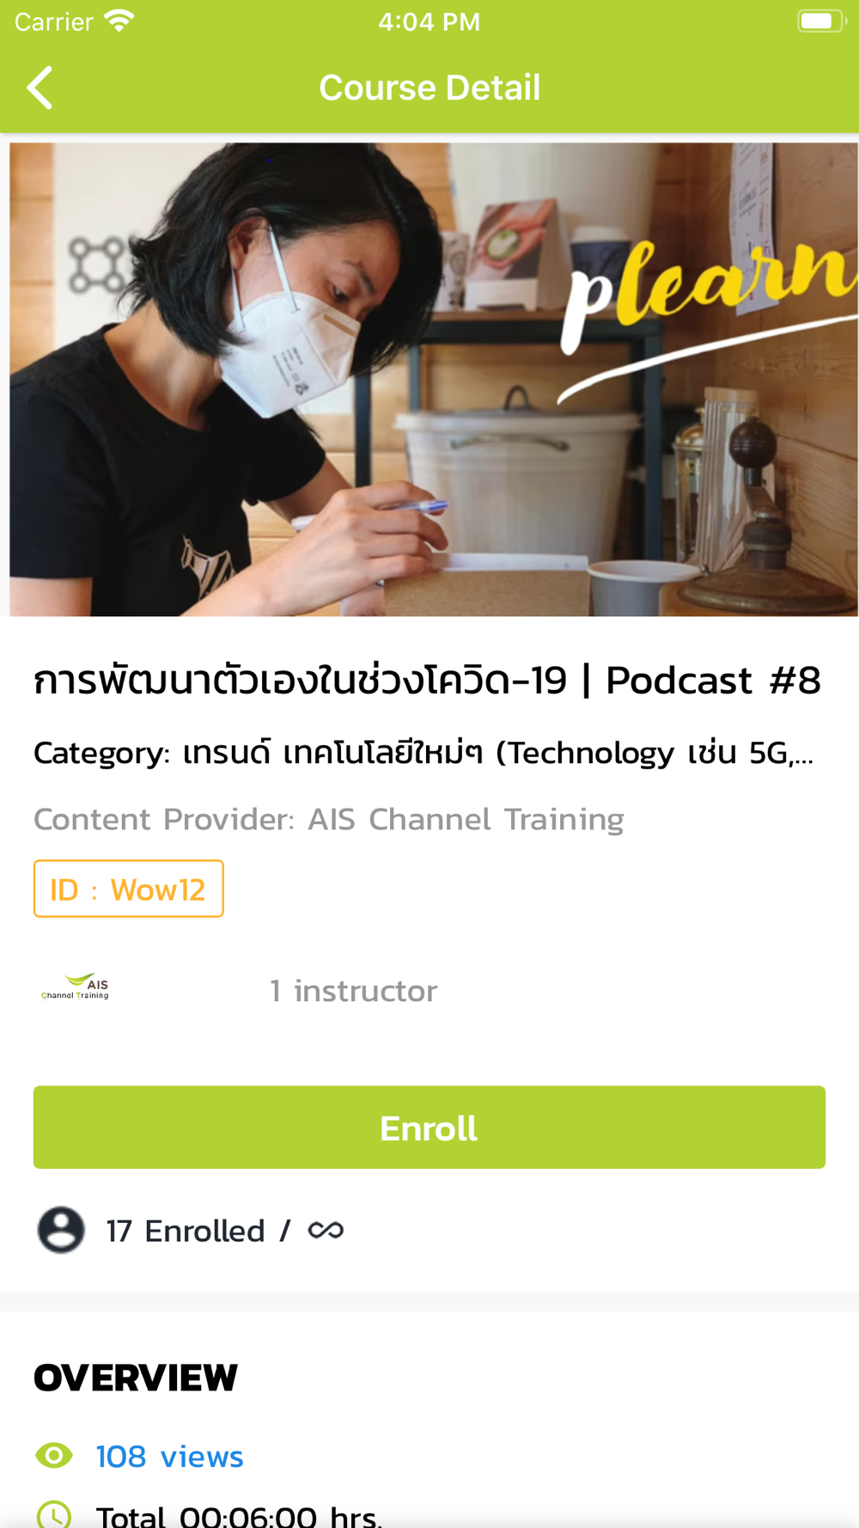The height and width of the screenshot is (1528, 859).
Task: Tap the clock duration icon
Action: click(54, 1515)
